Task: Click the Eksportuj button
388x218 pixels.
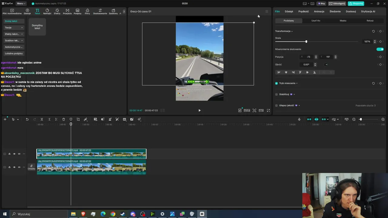Action: [x=356, y=3]
